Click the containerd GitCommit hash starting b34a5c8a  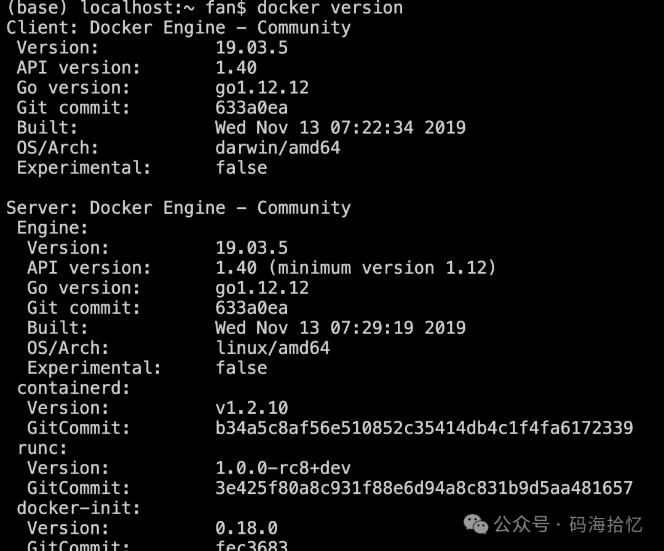(424, 428)
